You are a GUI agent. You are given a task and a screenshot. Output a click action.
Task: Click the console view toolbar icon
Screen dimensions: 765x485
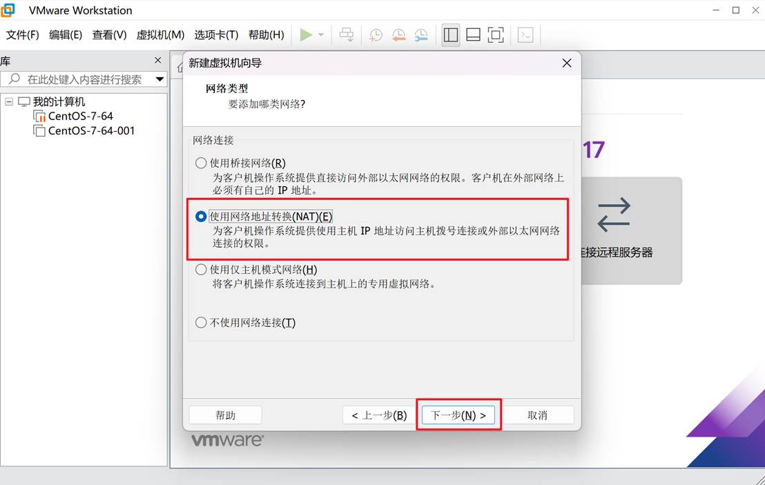(525, 34)
